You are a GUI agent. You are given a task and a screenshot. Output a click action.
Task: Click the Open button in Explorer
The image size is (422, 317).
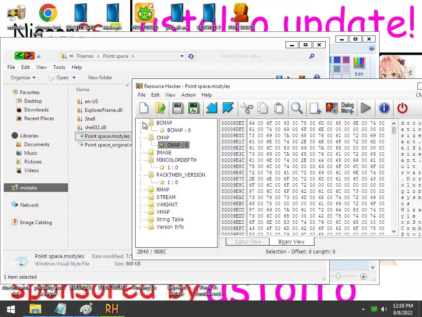tap(62, 78)
